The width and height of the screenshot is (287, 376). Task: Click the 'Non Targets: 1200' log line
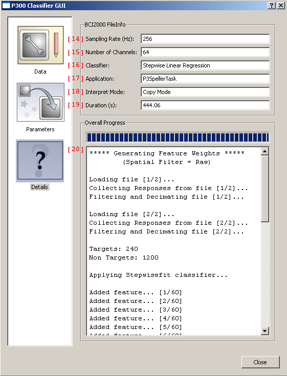124,257
